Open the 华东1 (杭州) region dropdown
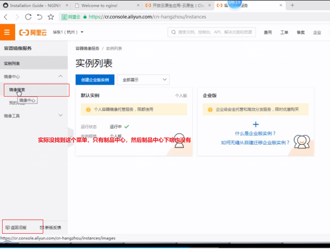The image size is (330, 249). [x=68, y=32]
